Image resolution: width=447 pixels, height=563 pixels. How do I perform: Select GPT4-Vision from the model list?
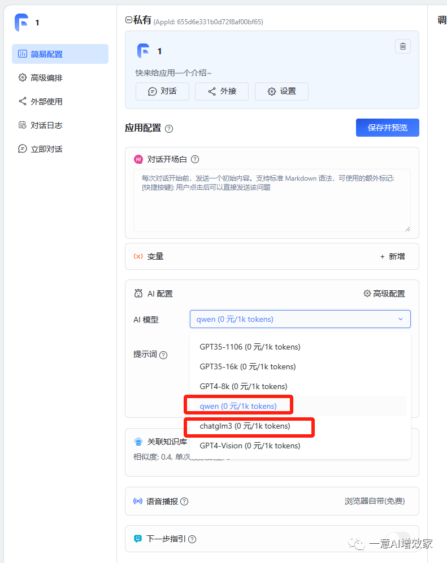point(300,446)
